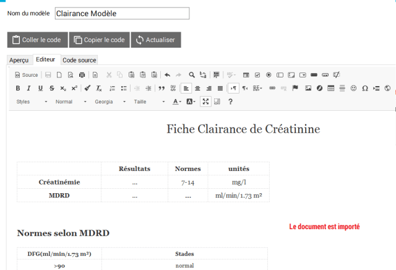The width and height of the screenshot is (396, 270).
Task: Insert a table using the table icon
Action: (330, 88)
